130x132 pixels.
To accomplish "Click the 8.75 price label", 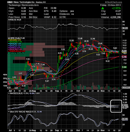I will pos(60,53).
